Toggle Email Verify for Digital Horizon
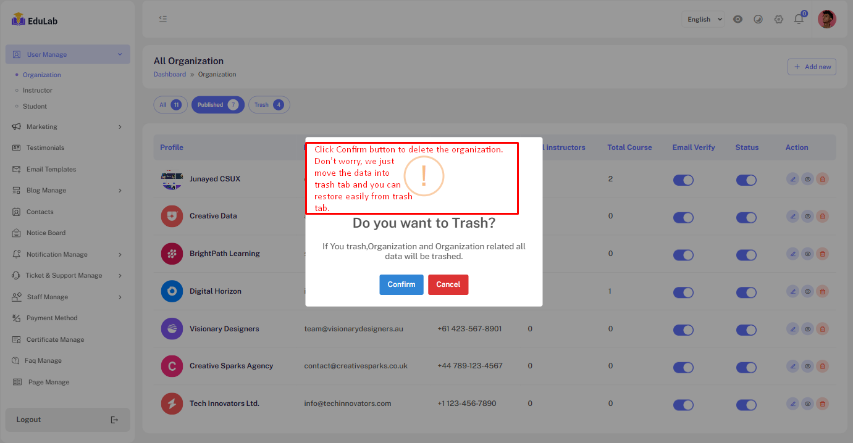Screen dimensions: 853x443 [683, 292]
